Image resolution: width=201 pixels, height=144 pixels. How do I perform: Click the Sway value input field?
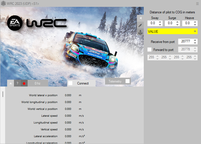click(x=153, y=23)
